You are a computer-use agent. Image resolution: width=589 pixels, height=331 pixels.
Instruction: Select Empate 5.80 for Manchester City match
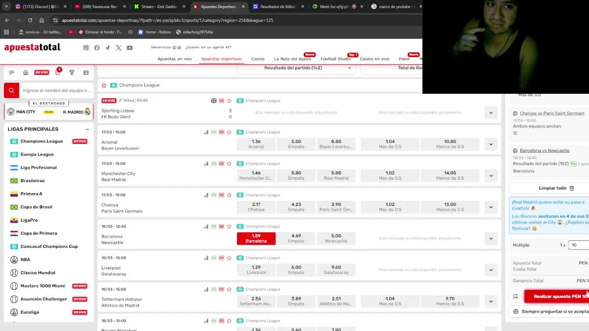click(296, 176)
